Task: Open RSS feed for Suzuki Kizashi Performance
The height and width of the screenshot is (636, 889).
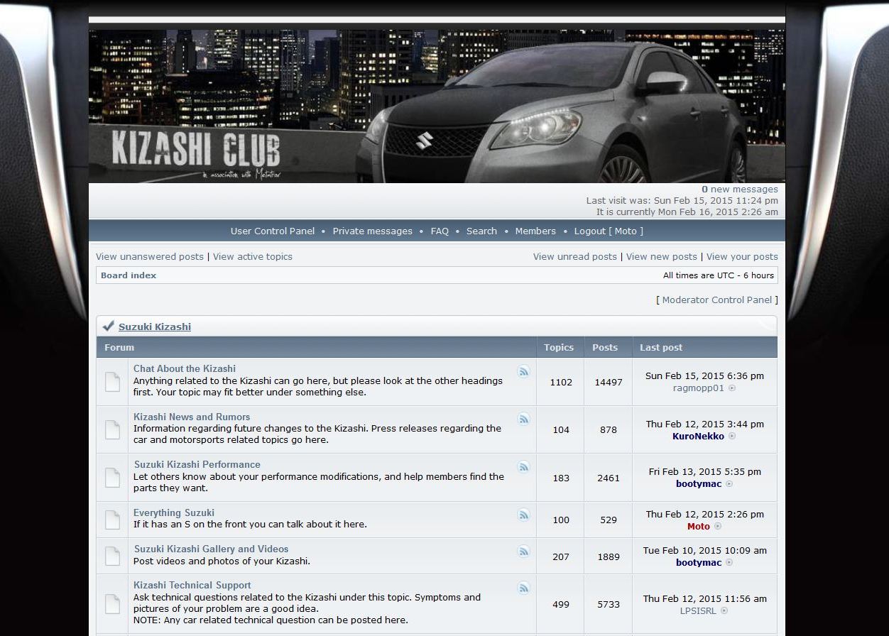Action: click(523, 466)
